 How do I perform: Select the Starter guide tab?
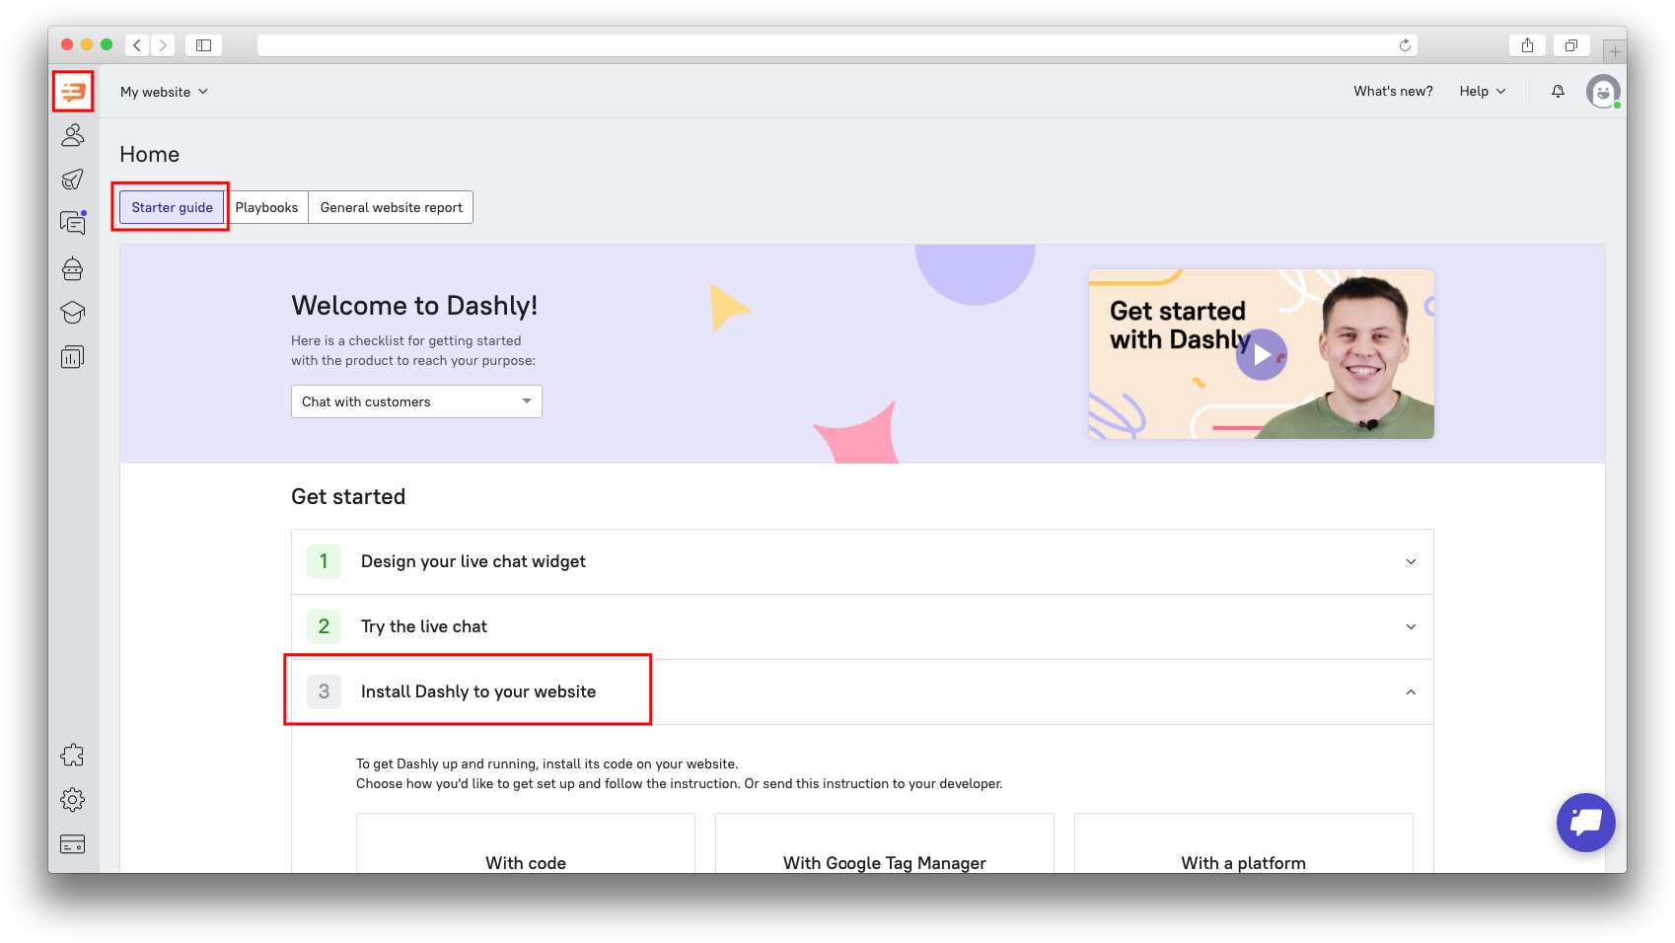(x=173, y=207)
